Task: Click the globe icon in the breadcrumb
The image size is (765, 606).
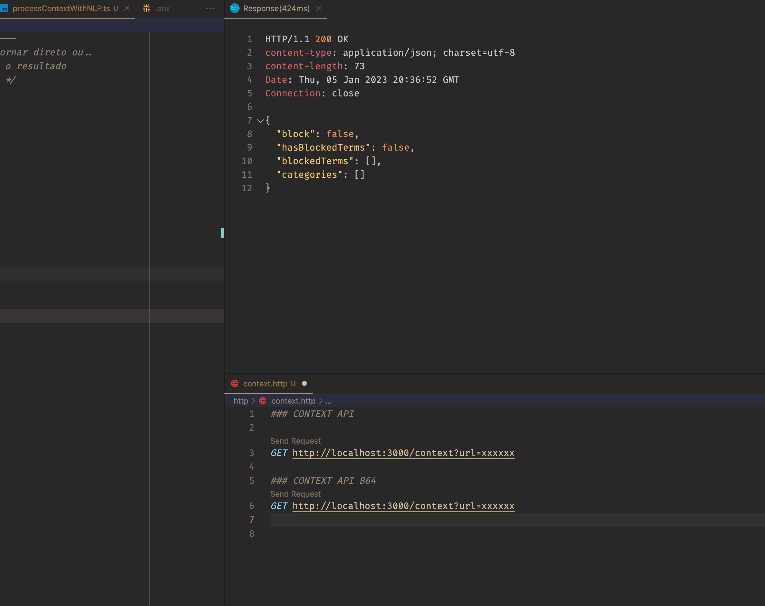Action: 263,401
